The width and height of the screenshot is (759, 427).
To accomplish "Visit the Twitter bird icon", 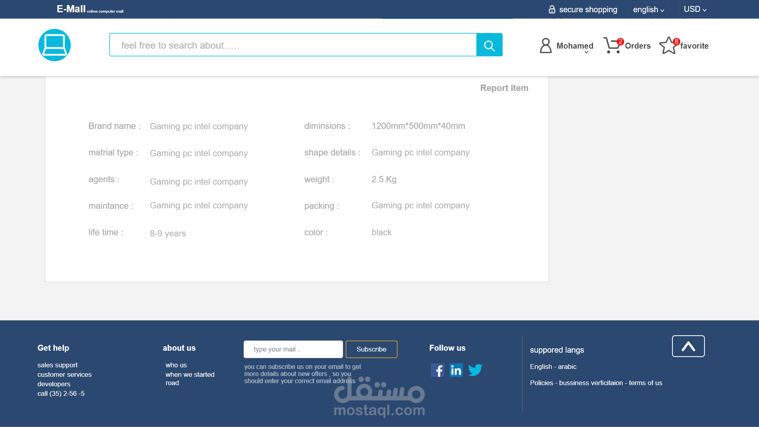I will pyautogui.click(x=475, y=370).
